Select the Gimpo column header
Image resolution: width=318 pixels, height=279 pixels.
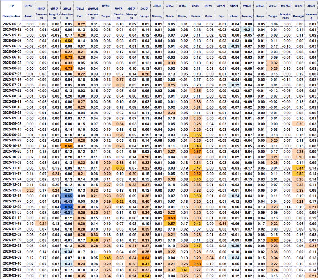260,11
